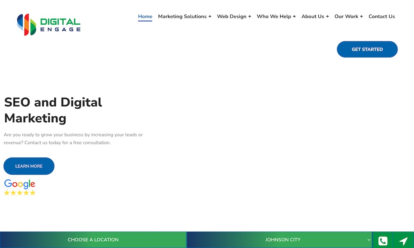Click the Learn More button
The width and height of the screenshot is (414, 248).
pyautogui.click(x=29, y=166)
